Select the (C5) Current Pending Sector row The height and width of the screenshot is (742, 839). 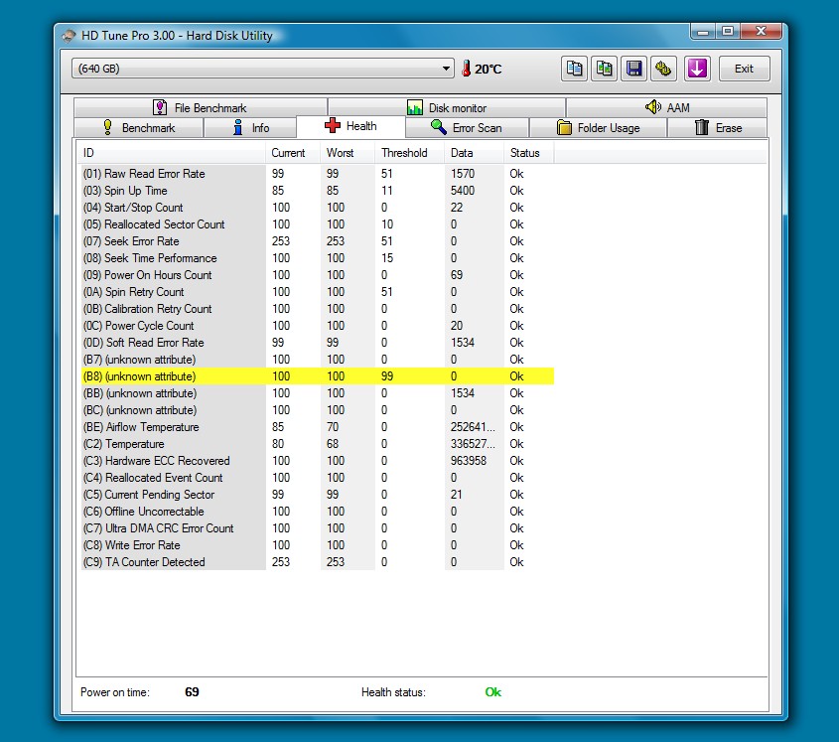click(x=318, y=494)
